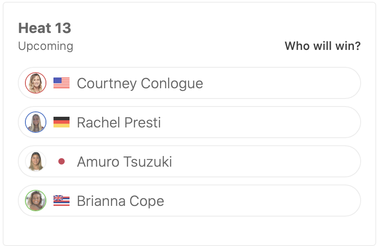Click the Rachel Presti name text
Image resolution: width=378 pixels, height=246 pixels.
coord(119,123)
